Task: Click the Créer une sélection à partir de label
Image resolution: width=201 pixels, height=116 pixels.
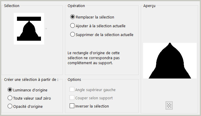Action: click(x=31, y=80)
